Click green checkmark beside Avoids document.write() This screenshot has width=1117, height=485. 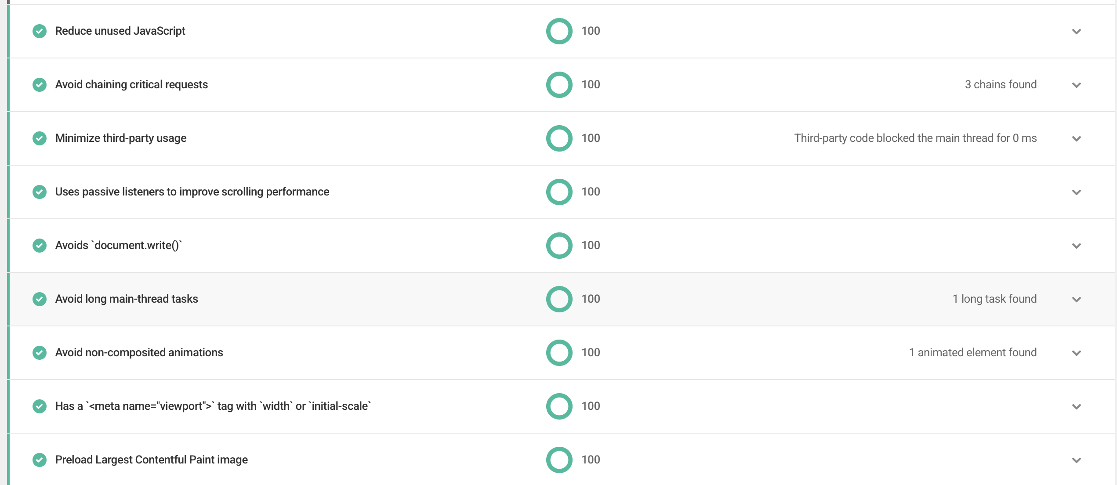pyautogui.click(x=40, y=246)
